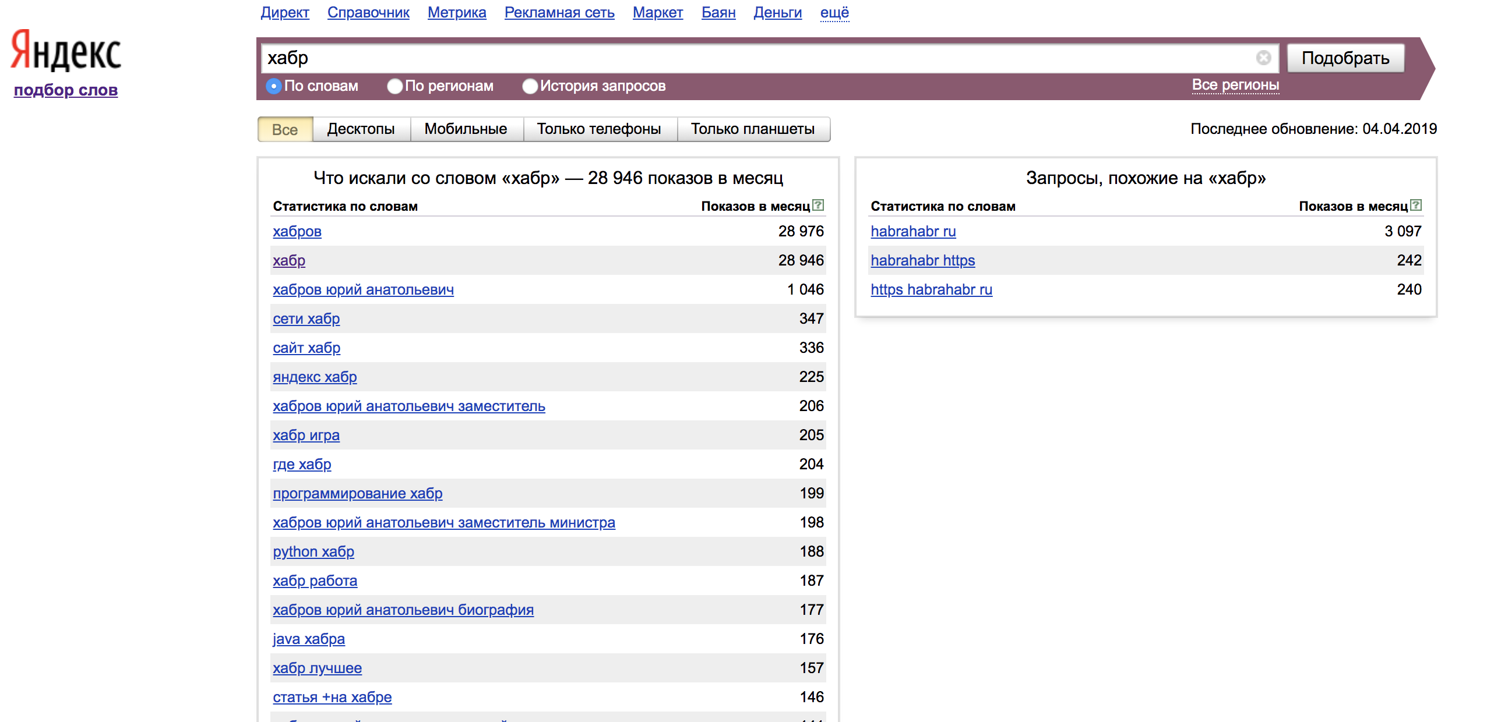This screenshot has height=722, width=1494.
Task: Switch to the 'Все' devices tab
Action: click(x=285, y=129)
